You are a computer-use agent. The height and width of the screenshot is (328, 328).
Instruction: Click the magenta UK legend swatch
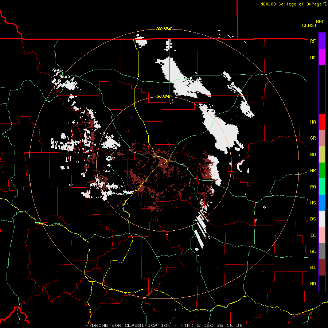point(322,57)
